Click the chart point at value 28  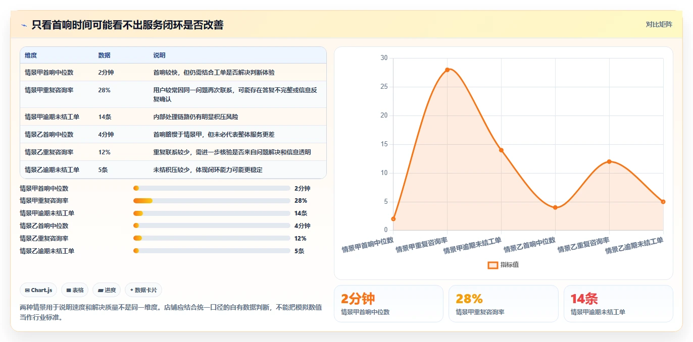tap(447, 70)
